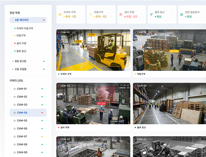Click the 지게차 detection label in CAM-02 feed
206x157 pixels.
pyautogui.click(x=91, y=35)
